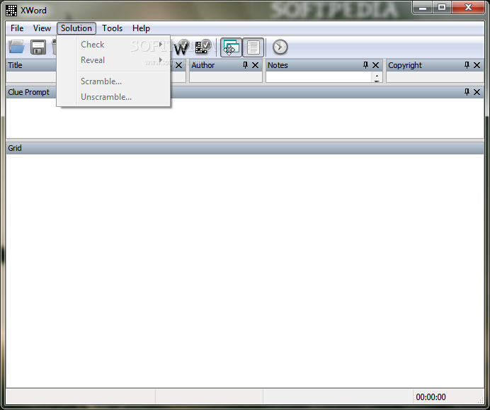Save the puzzle using the floppy disk icon

tap(38, 47)
